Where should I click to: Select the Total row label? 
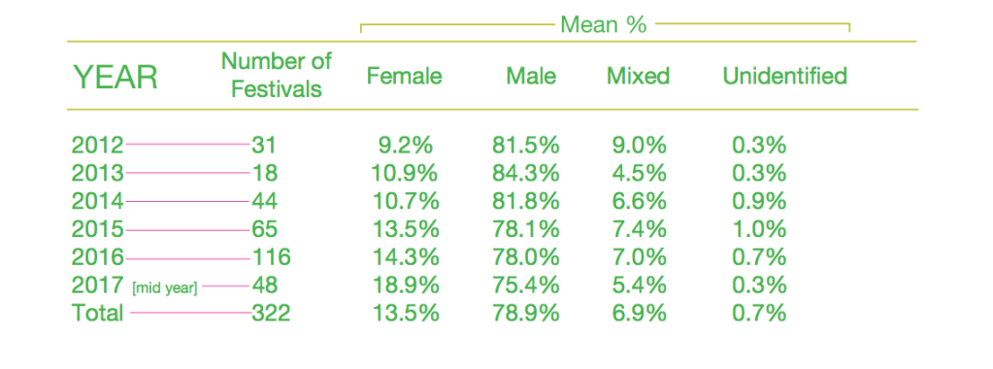97,314
